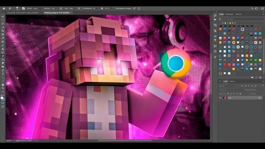
Task: Click the symmetry paint options icon
Action: 139,8
